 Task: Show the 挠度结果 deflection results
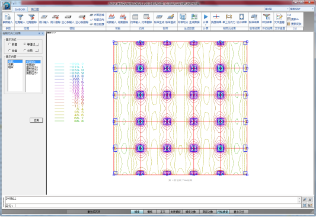tap(216, 19)
